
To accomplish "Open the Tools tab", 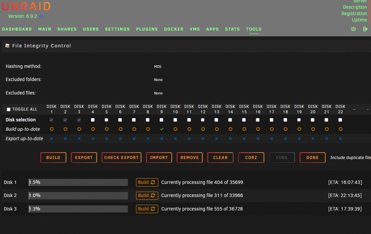I will click(254, 29).
